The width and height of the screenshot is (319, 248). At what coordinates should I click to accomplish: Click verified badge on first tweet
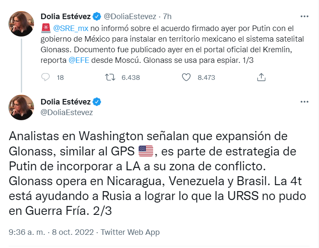(x=97, y=17)
